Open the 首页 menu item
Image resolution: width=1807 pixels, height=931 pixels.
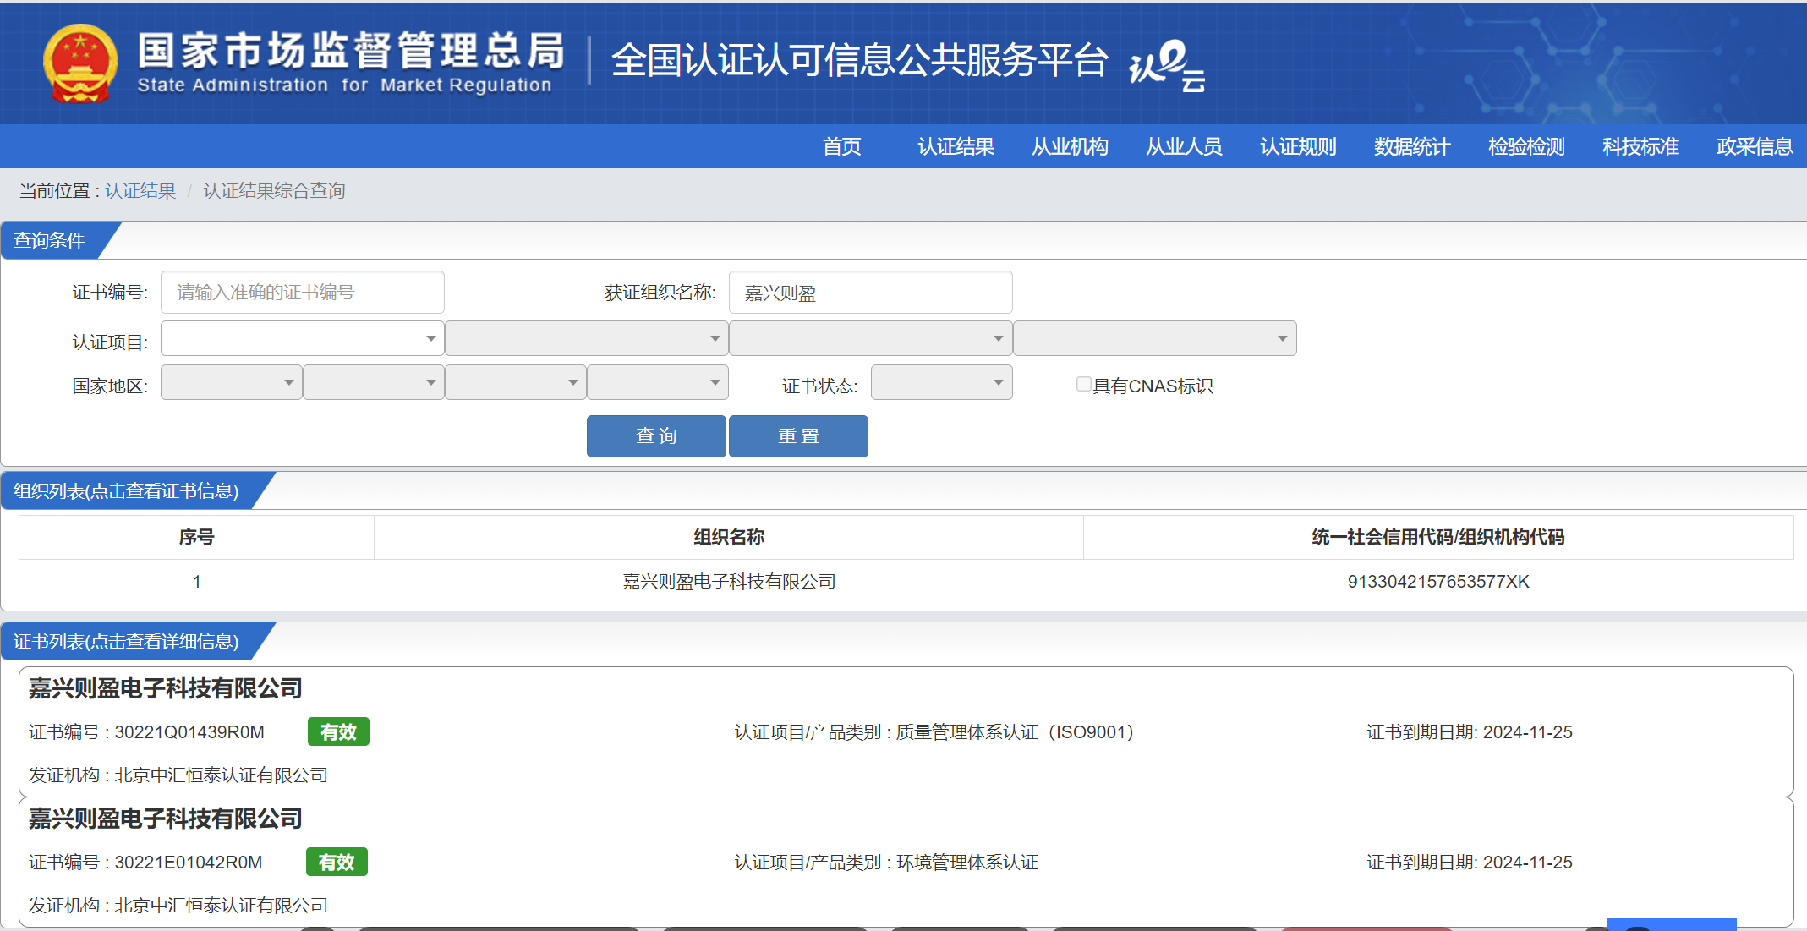842,146
